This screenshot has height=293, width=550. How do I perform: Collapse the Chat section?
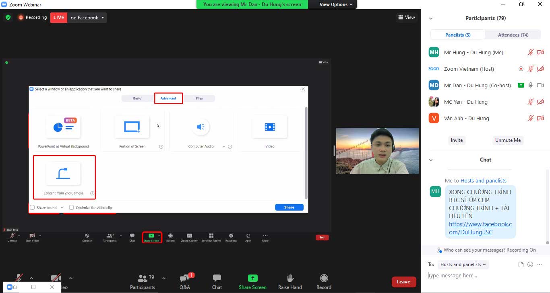pos(431,160)
